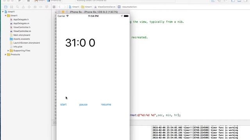The image size is (250, 140).
Task: Go back in editor history
Action: [x=59, y=7]
